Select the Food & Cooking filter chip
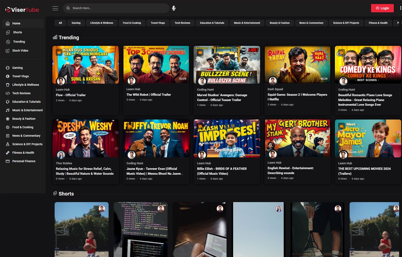This screenshot has height=257, width=402. [x=132, y=23]
